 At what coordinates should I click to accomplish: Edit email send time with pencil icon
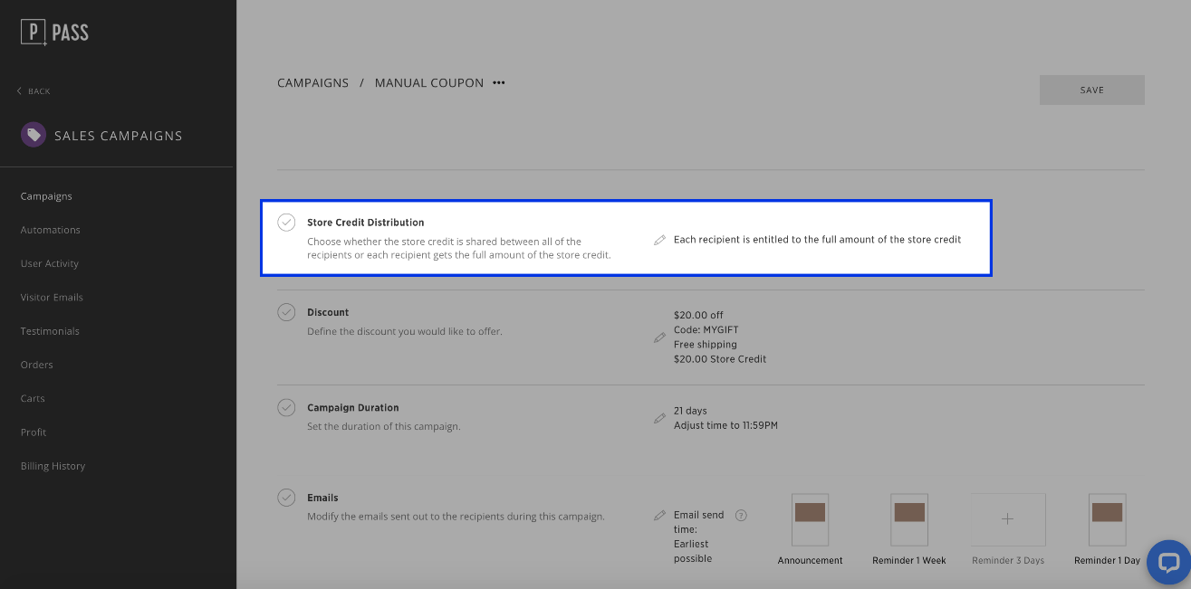pyautogui.click(x=659, y=516)
